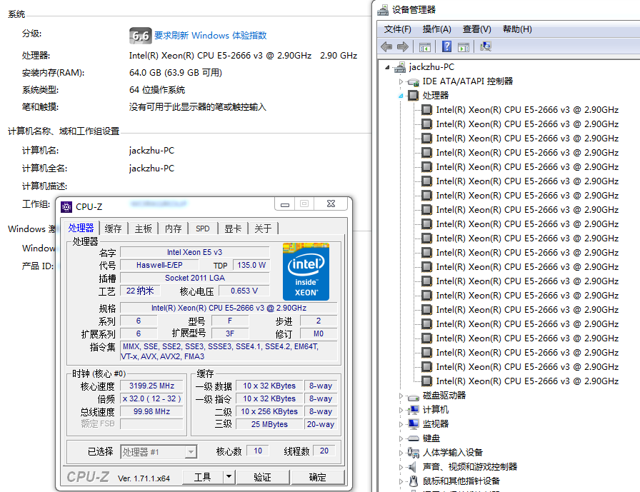Select the 声音、视频和游戏控制器 speaker icon
This screenshot has height=492, width=640.
(413, 467)
